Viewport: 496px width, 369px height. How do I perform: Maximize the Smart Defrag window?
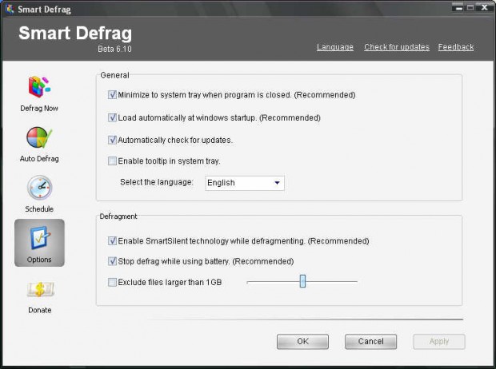coord(470,7)
